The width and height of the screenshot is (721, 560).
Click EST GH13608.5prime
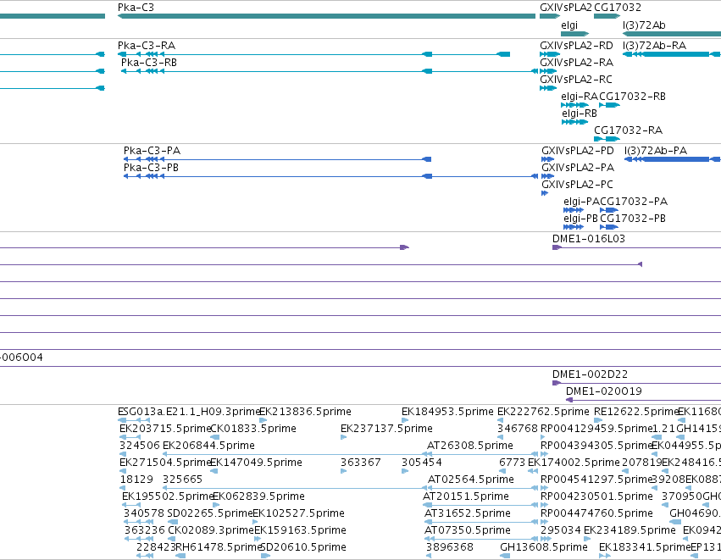(x=505, y=556)
